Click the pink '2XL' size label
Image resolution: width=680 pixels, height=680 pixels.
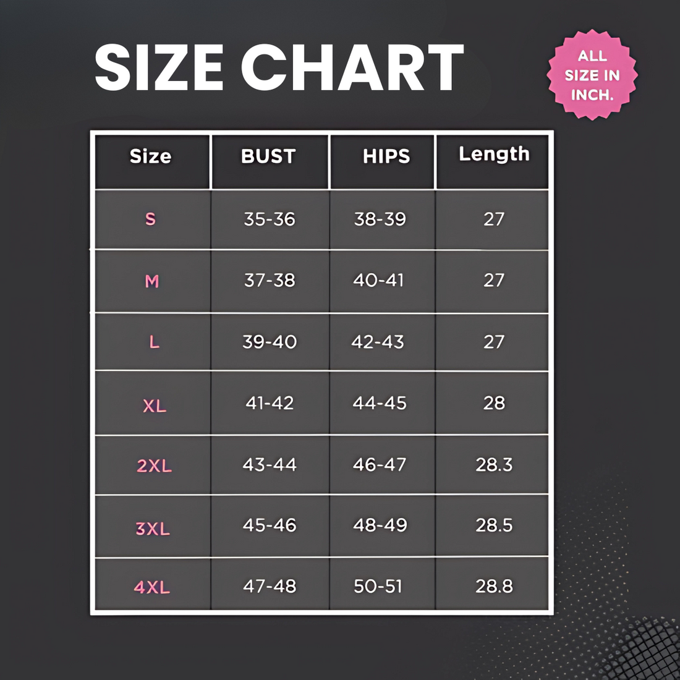(x=154, y=465)
